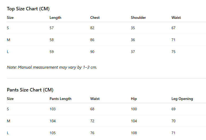Select shoulder value 36 for size M
The height and width of the screenshot is (140, 206).
[133, 40]
